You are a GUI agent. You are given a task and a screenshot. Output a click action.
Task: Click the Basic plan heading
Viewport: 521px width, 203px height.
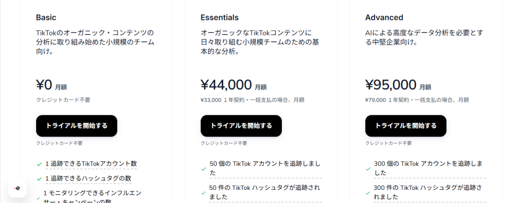click(46, 17)
